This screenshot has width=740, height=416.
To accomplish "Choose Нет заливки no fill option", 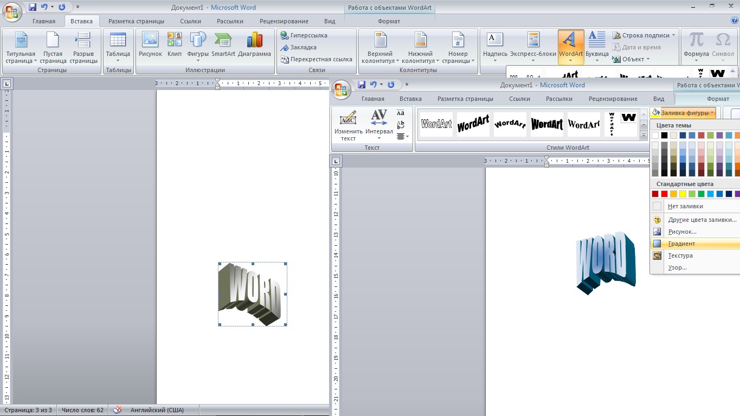I will [695, 206].
